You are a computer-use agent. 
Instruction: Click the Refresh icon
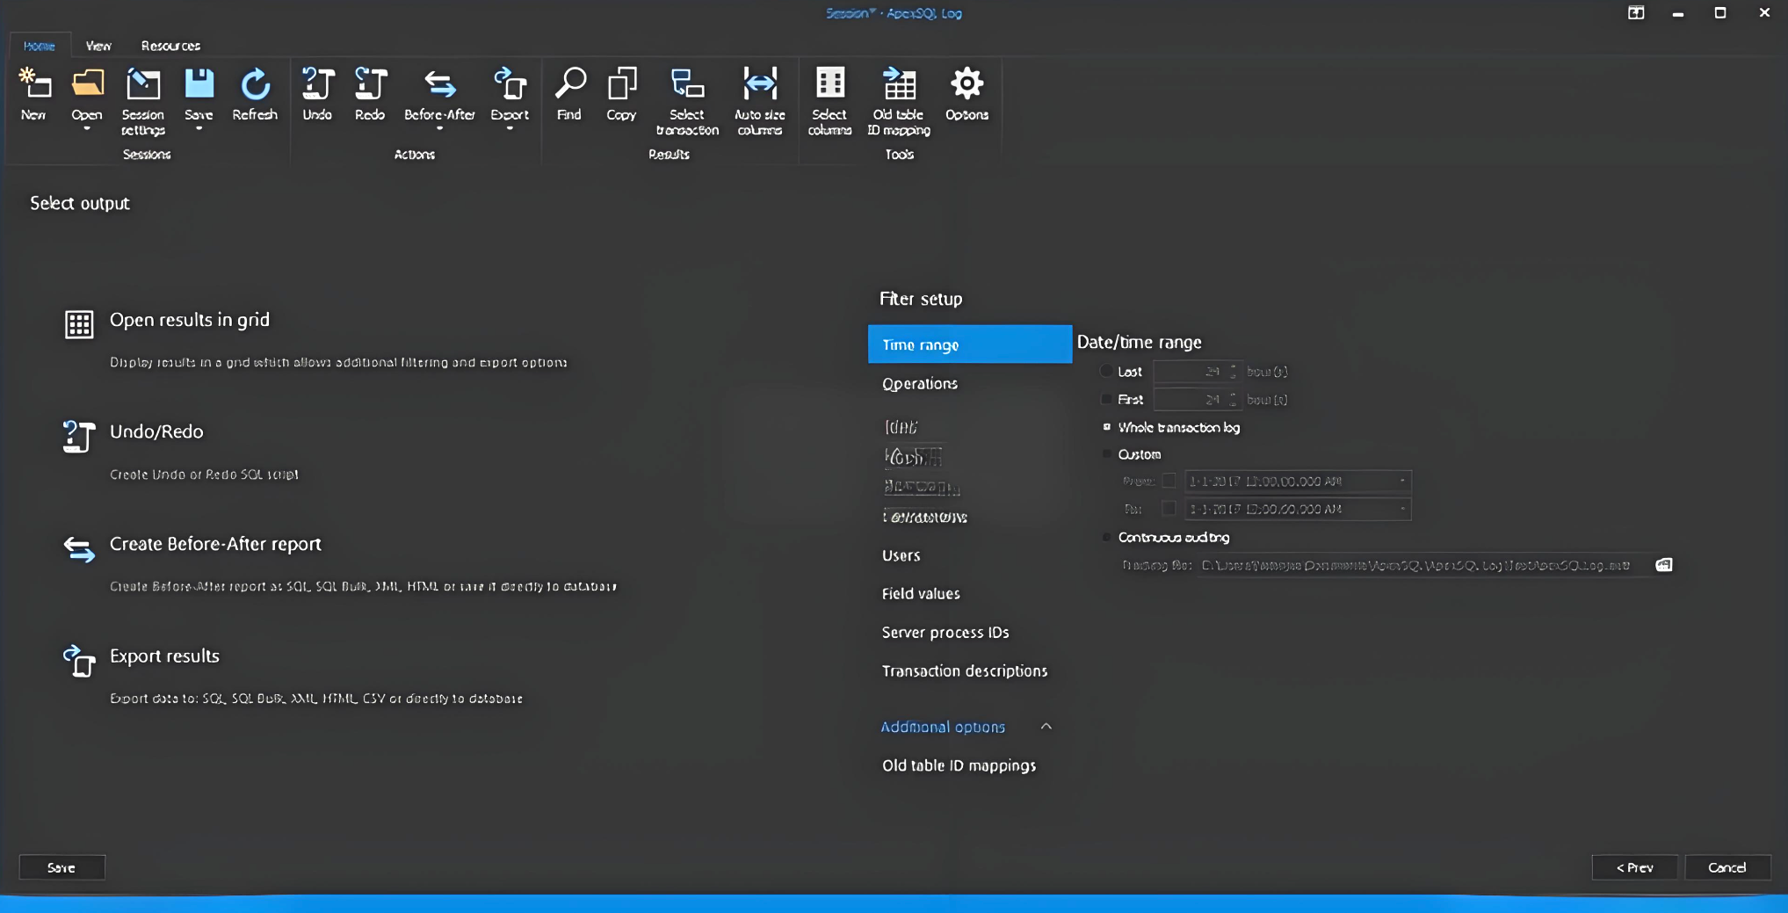(255, 83)
